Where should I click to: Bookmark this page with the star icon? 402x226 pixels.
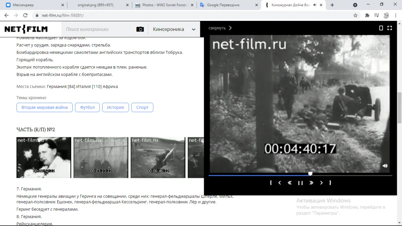click(355, 15)
